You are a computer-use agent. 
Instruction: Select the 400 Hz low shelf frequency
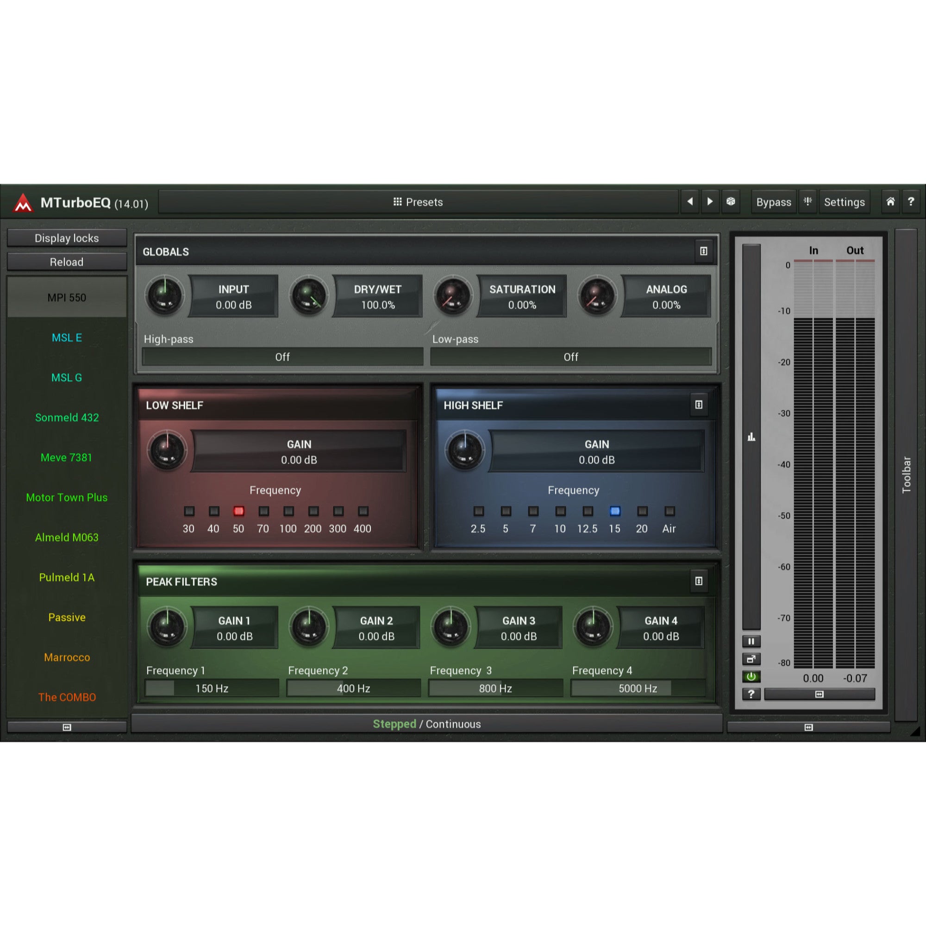[x=363, y=511]
